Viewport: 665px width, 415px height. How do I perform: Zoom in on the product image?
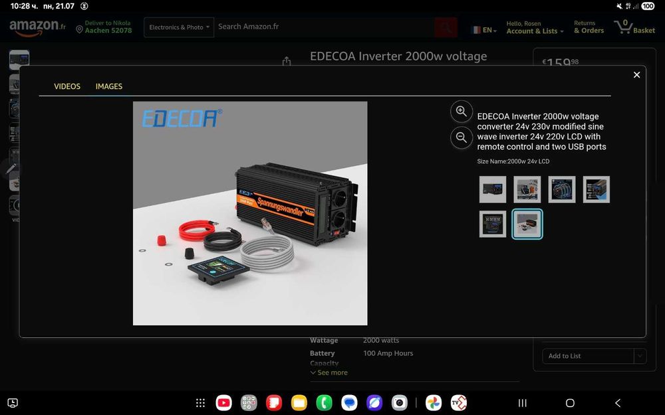462,112
